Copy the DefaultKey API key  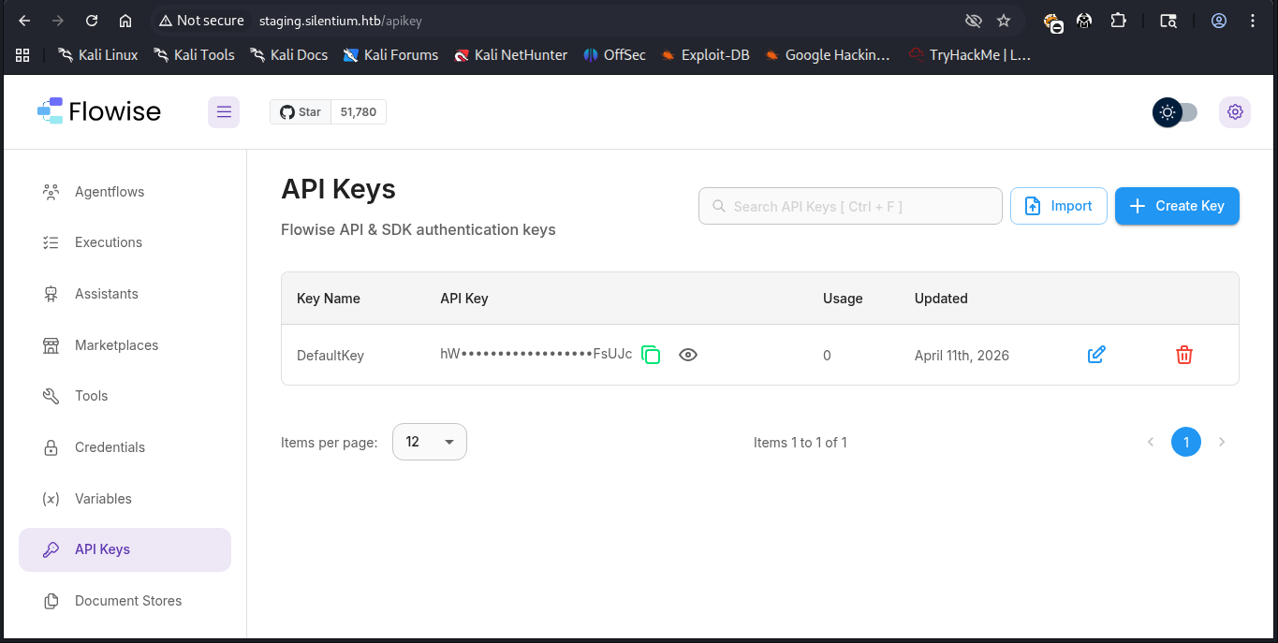tap(652, 355)
